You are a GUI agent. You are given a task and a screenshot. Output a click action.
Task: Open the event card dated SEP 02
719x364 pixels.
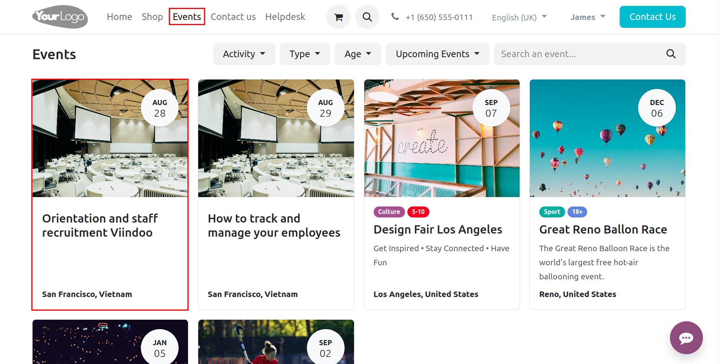point(276,342)
